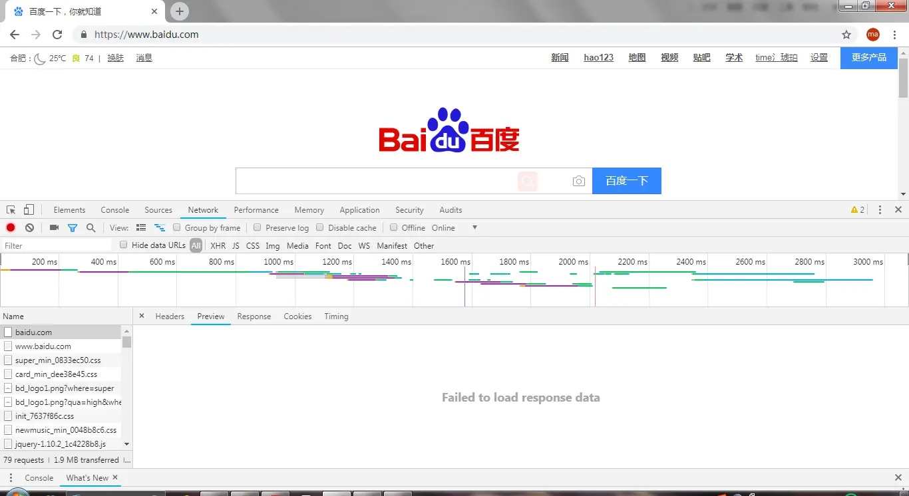909x496 pixels.
Task: Bookmark this page with the star
Action: tap(846, 35)
